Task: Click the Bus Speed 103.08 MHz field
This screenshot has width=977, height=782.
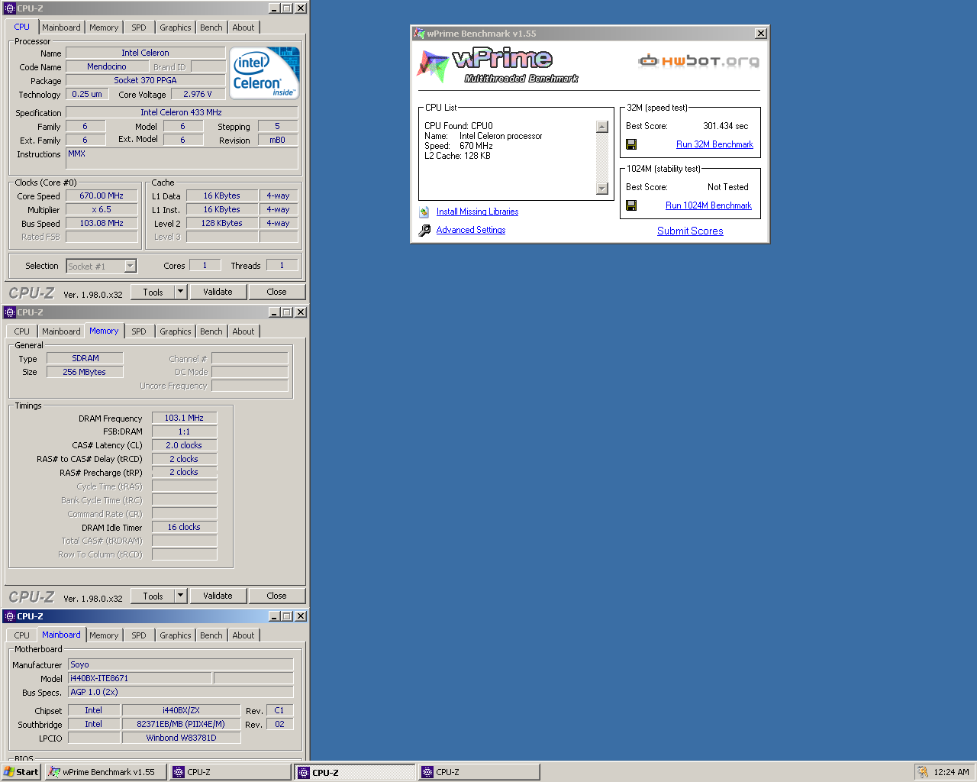Action: click(102, 223)
